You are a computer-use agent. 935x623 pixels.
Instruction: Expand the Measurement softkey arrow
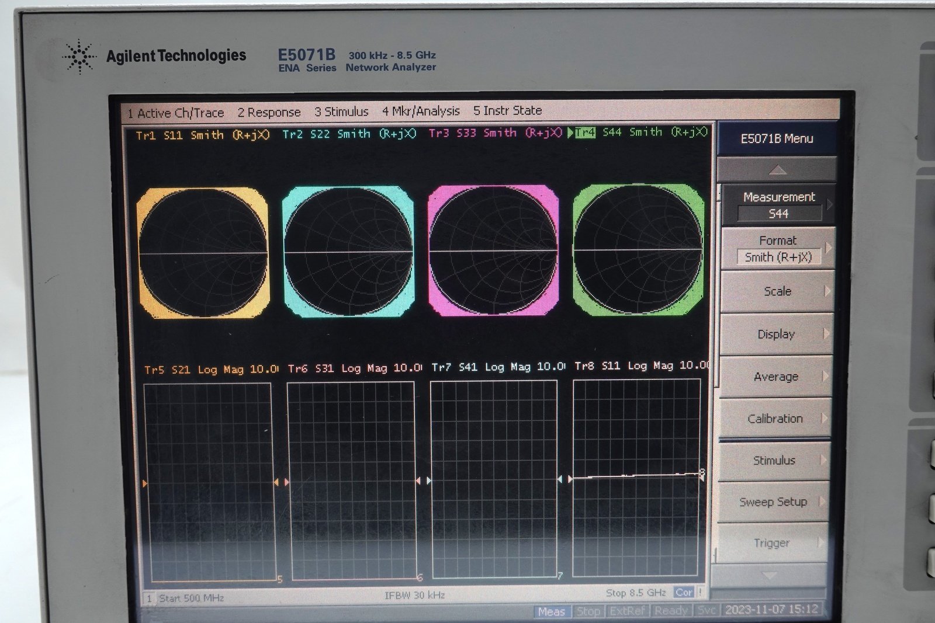pos(829,204)
